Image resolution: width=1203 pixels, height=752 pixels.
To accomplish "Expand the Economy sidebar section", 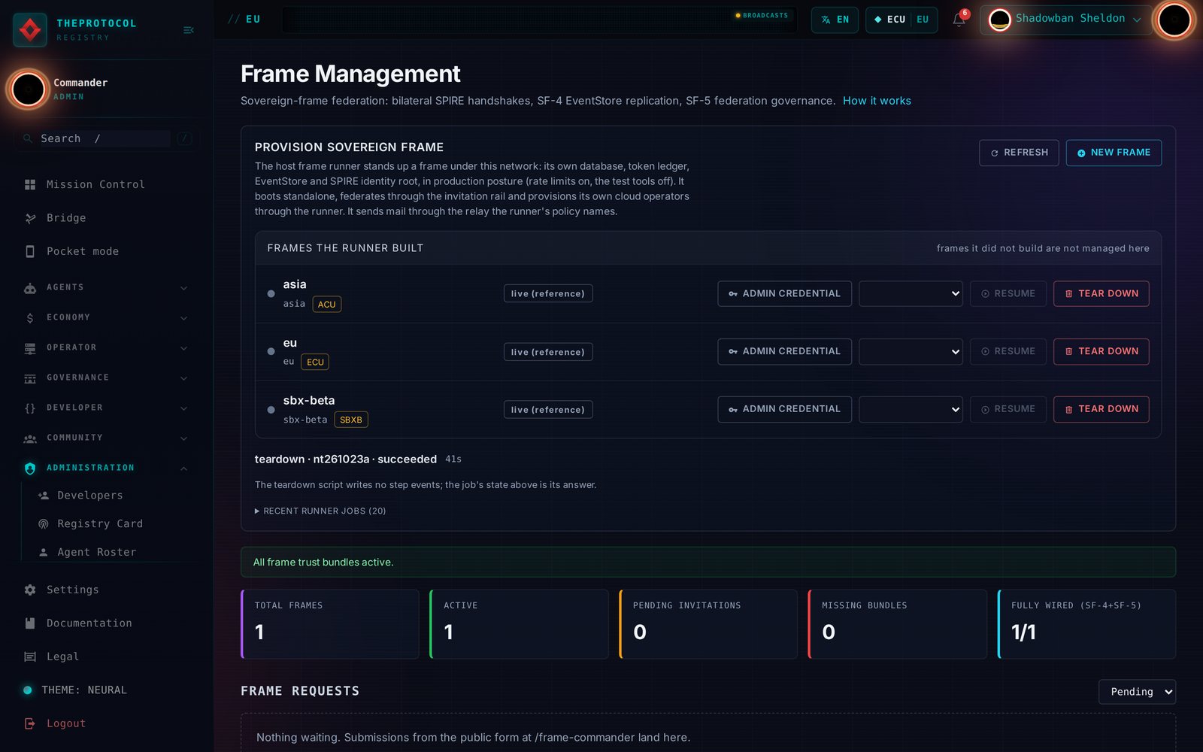I will (x=107, y=317).
